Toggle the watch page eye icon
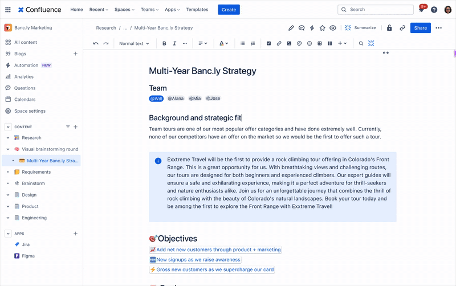The image size is (456, 286). point(333,28)
